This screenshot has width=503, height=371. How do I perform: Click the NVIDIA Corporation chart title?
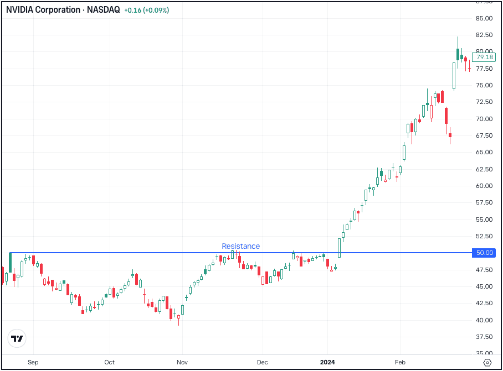pos(42,9)
